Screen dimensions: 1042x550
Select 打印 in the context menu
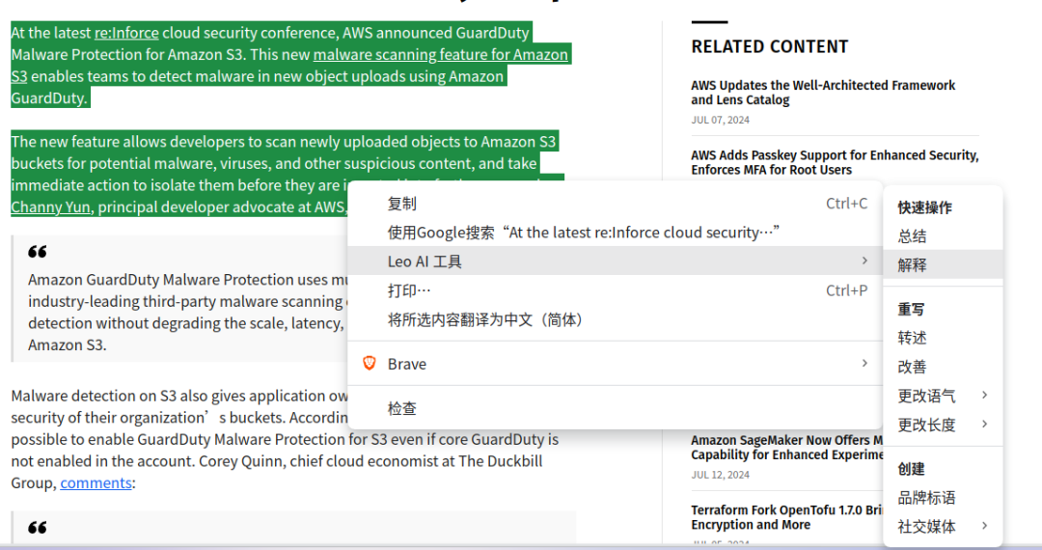click(409, 290)
